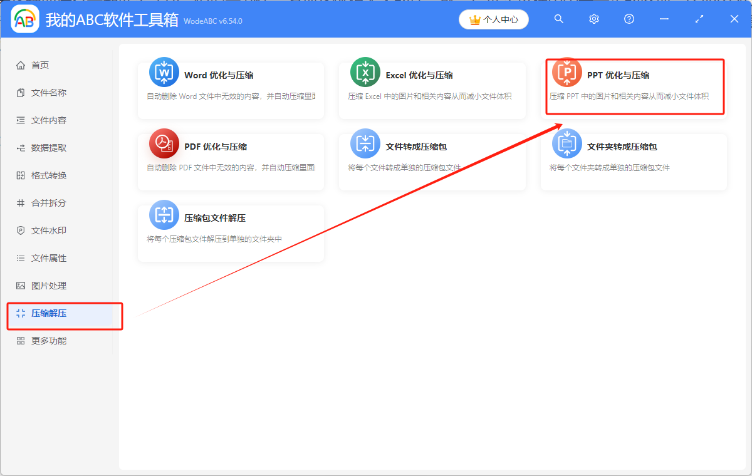Select the 文件水印 sidebar entry

tap(41, 230)
